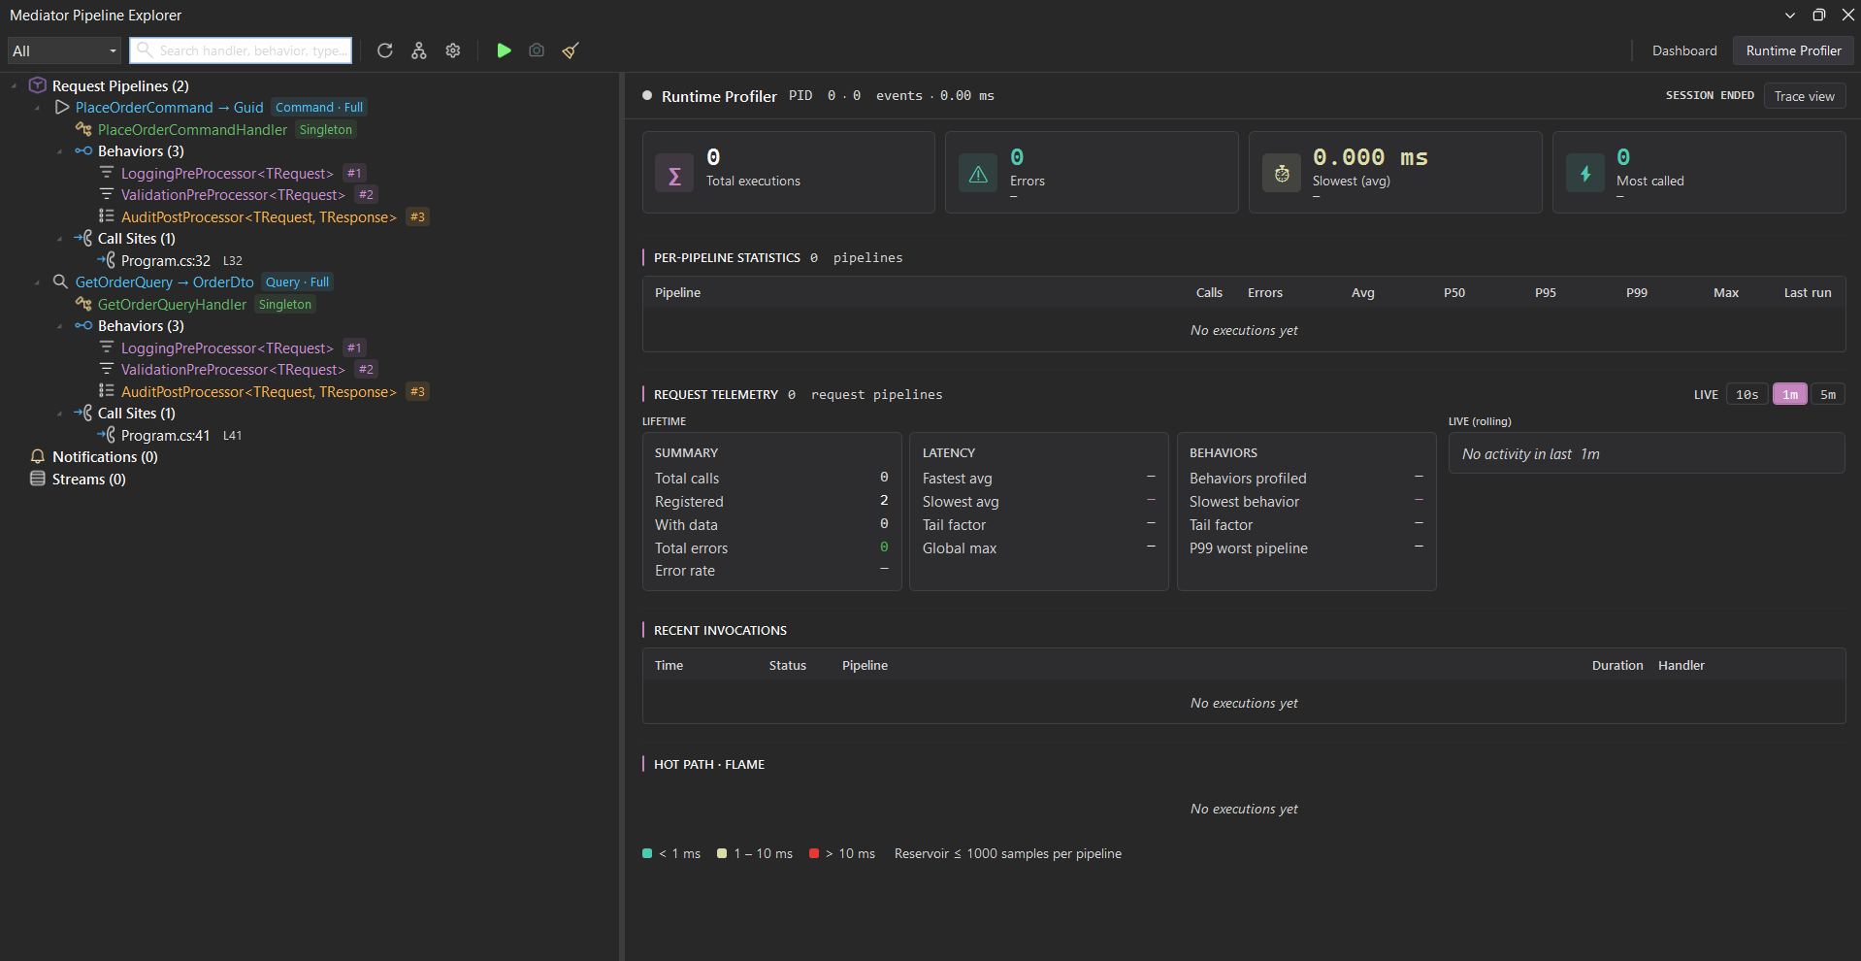This screenshot has height=961, width=1861.
Task: Click the Trace view button
Action: coord(1804,96)
